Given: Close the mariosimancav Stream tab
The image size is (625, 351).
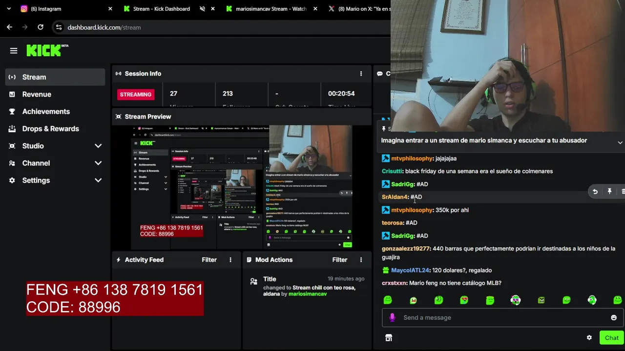Looking at the screenshot, I should [x=315, y=9].
